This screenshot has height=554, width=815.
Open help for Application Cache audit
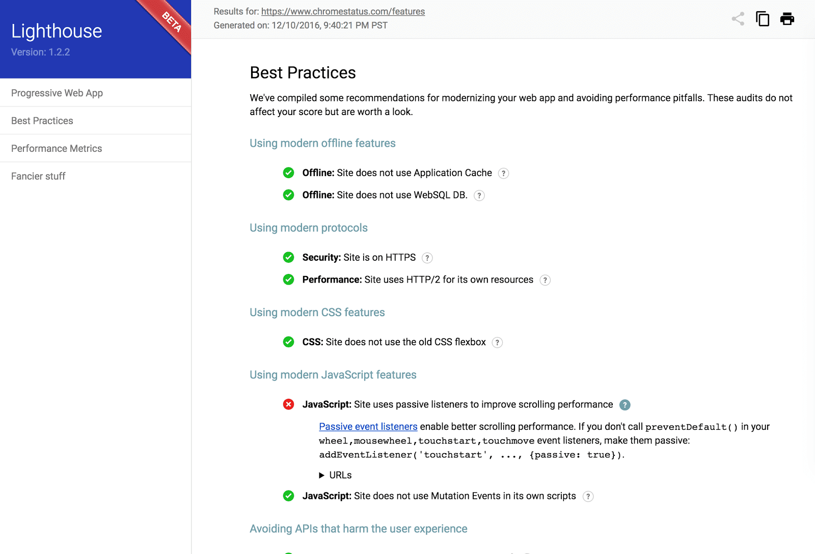point(503,173)
